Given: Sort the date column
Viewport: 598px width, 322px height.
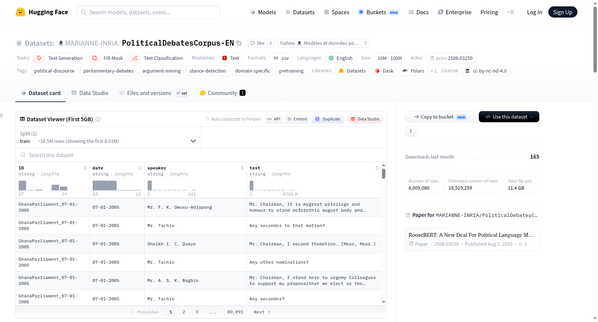Looking at the screenshot, I should click(x=140, y=168).
